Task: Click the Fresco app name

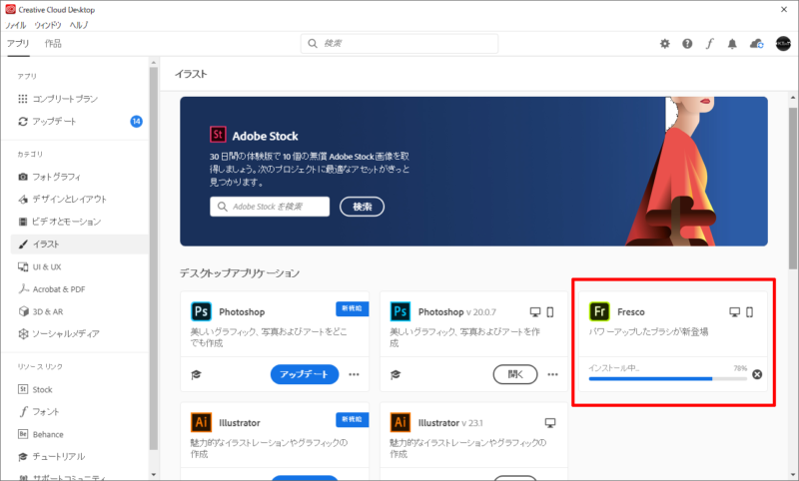Action: [631, 312]
